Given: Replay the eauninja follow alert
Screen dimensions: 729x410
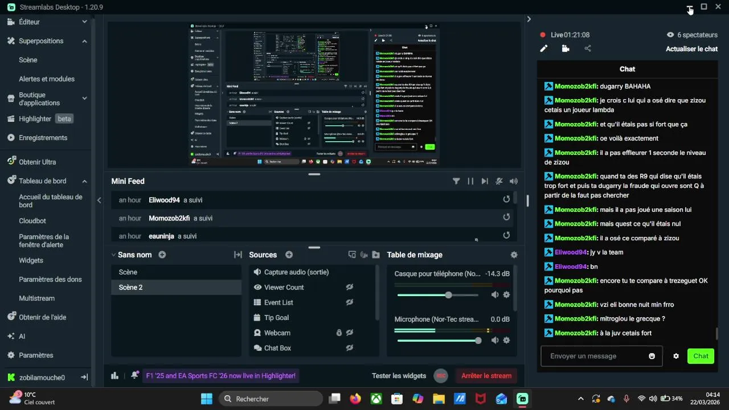Looking at the screenshot, I should pyautogui.click(x=506, y=235).
